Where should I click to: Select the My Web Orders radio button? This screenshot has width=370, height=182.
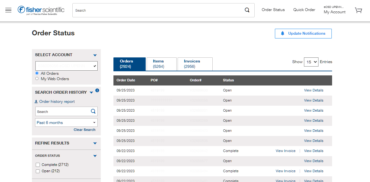pyautogui.click(x=37, y=79)
